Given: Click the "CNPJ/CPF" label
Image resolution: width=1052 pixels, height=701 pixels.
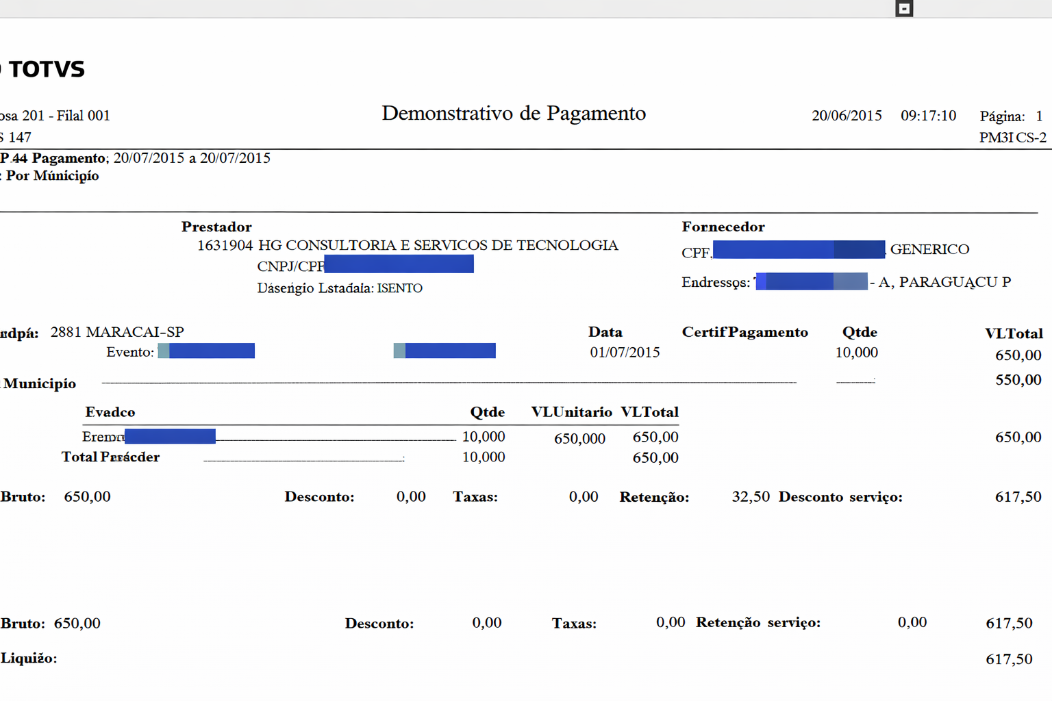Looking at the screenshot, I should 290,266.
